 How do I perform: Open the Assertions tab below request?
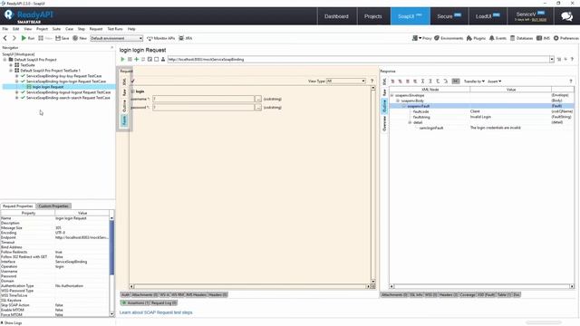(136, 302)
